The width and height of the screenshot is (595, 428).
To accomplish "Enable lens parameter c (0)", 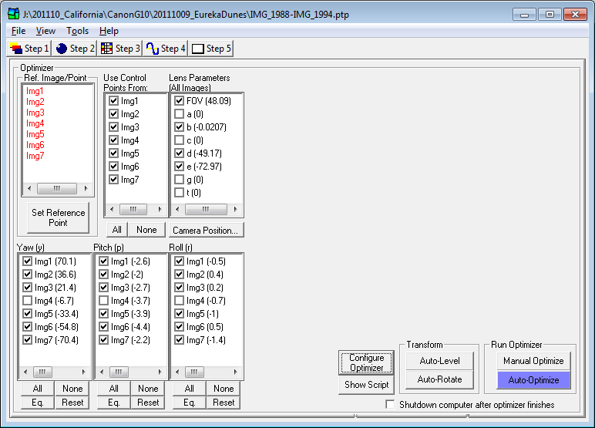I will (179, 140).
